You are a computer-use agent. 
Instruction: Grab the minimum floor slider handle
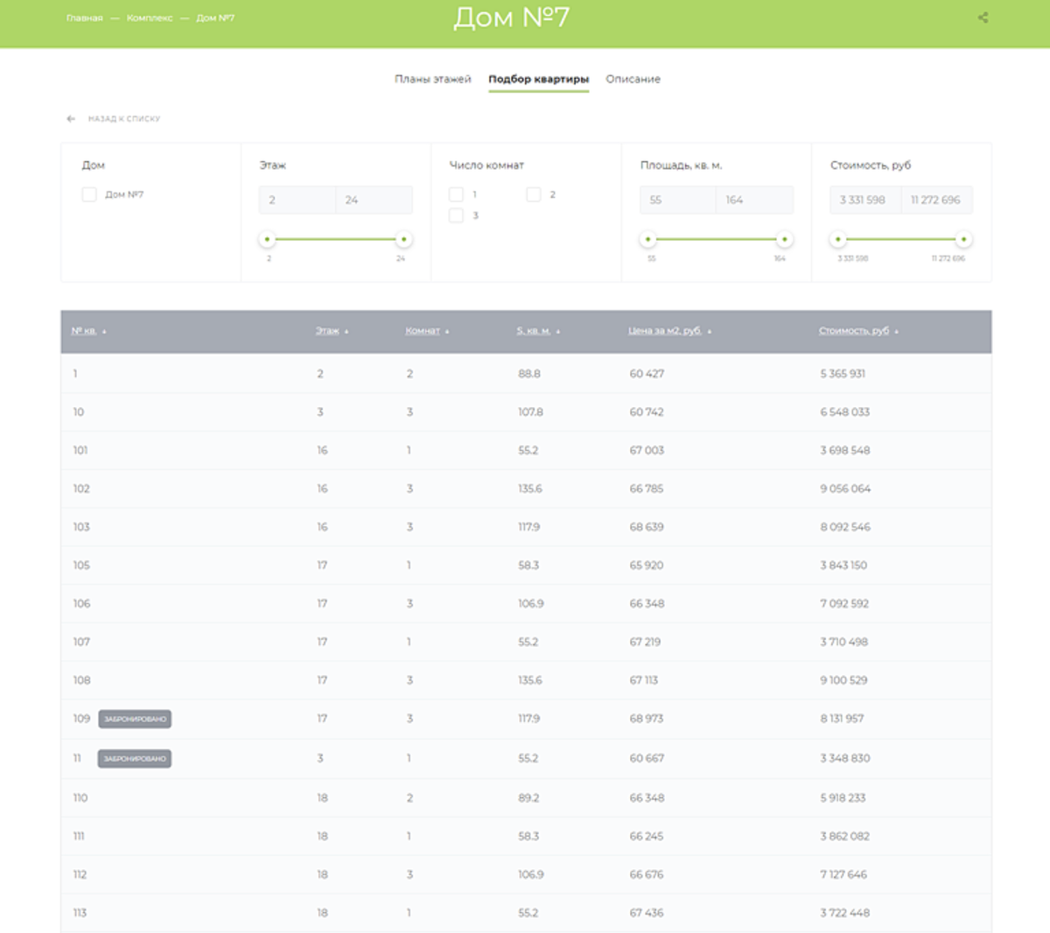268,239
